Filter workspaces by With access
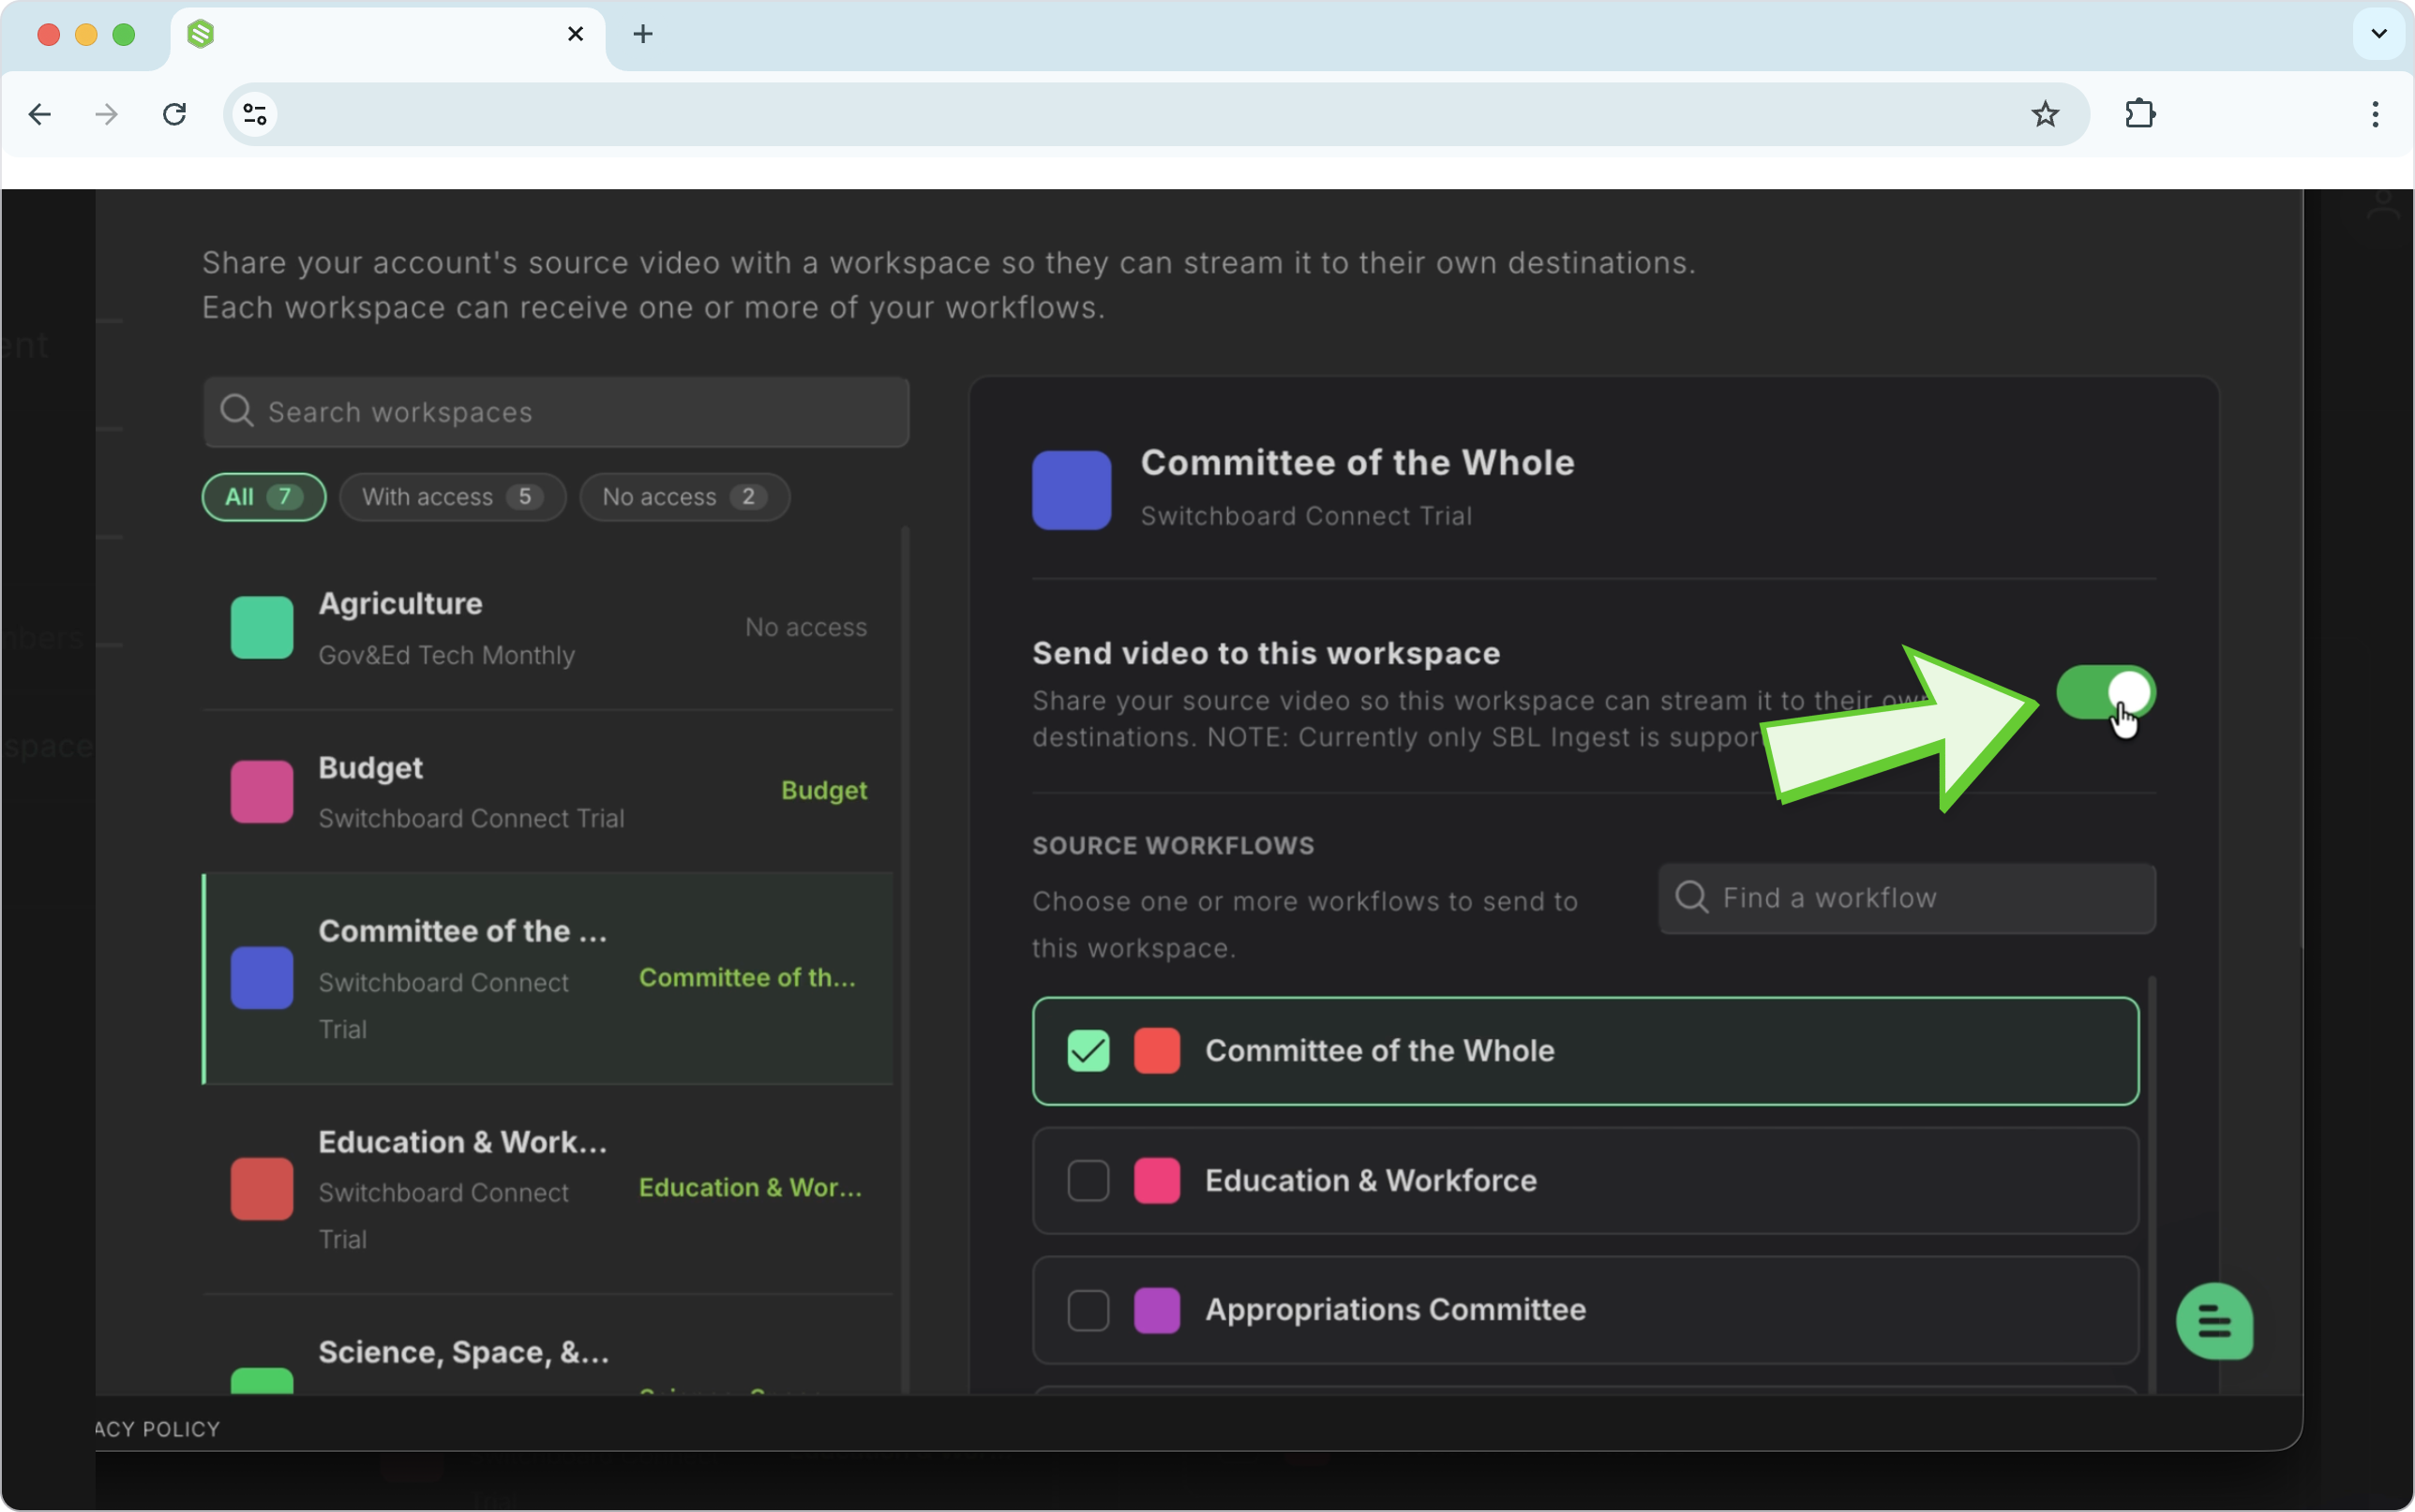Image resolution: width=2415 pixels, height=1512 pixels. pyautogui.click(x=452, y=497)
